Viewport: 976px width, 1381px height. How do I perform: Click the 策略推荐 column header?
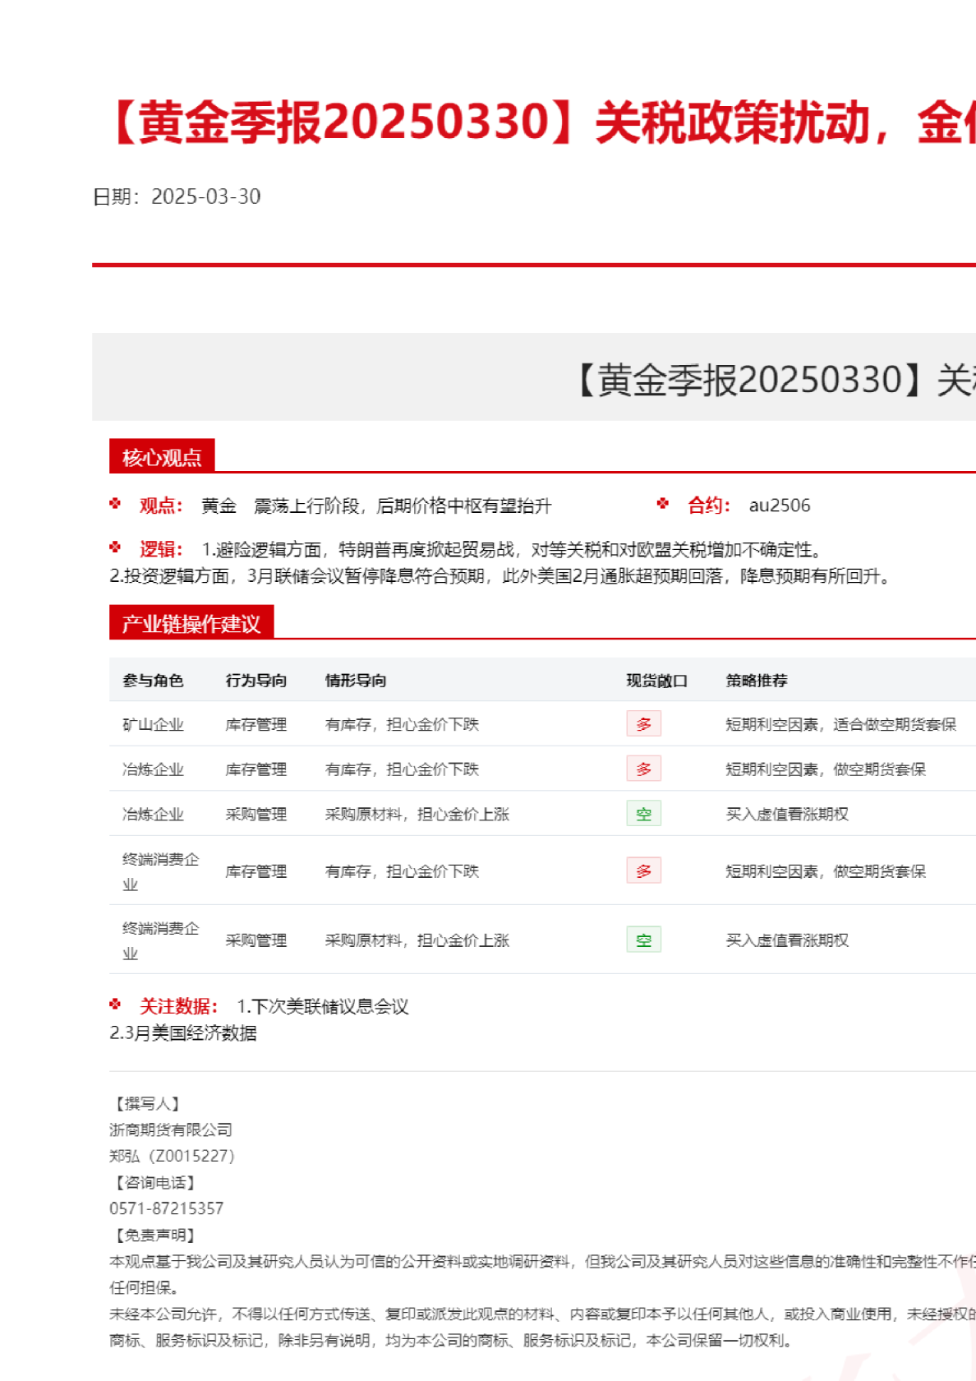(x=756, y=681)
